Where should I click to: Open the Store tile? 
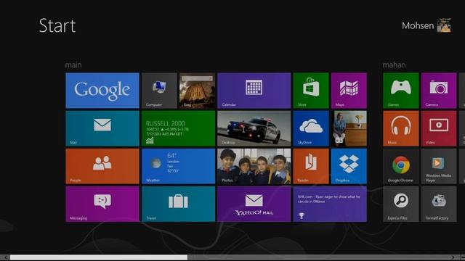click(311, 91)
